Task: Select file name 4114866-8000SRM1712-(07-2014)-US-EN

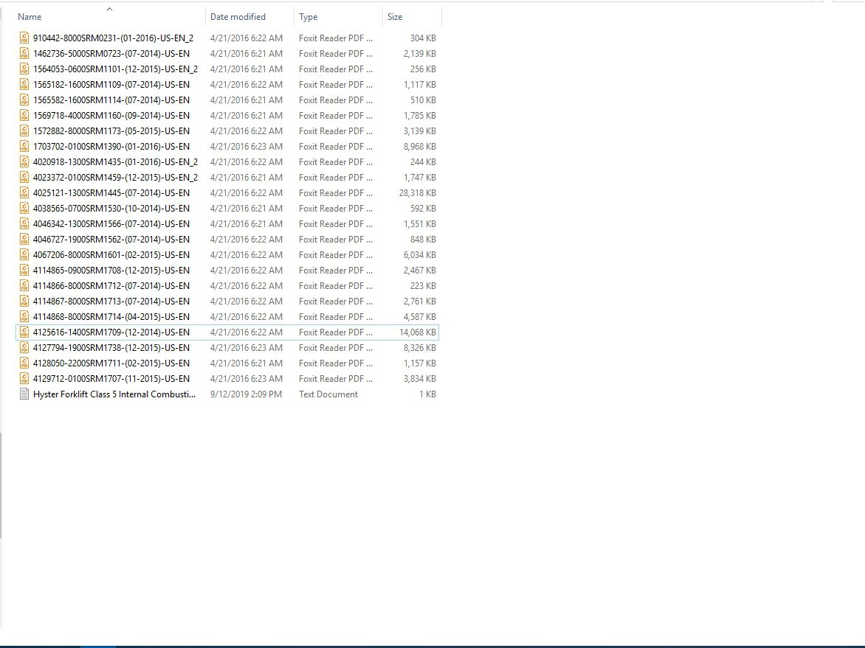Action: (x=111, y=285)
